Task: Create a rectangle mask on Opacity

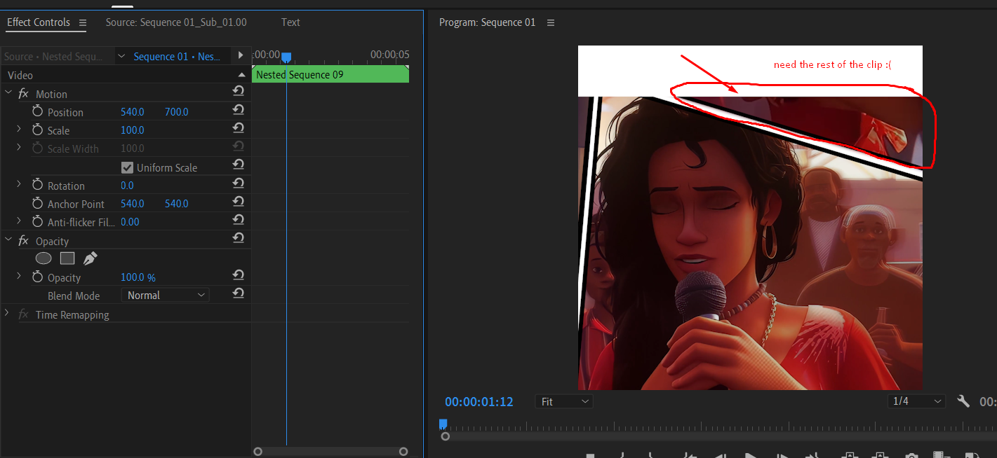Action: click(67, 258)
